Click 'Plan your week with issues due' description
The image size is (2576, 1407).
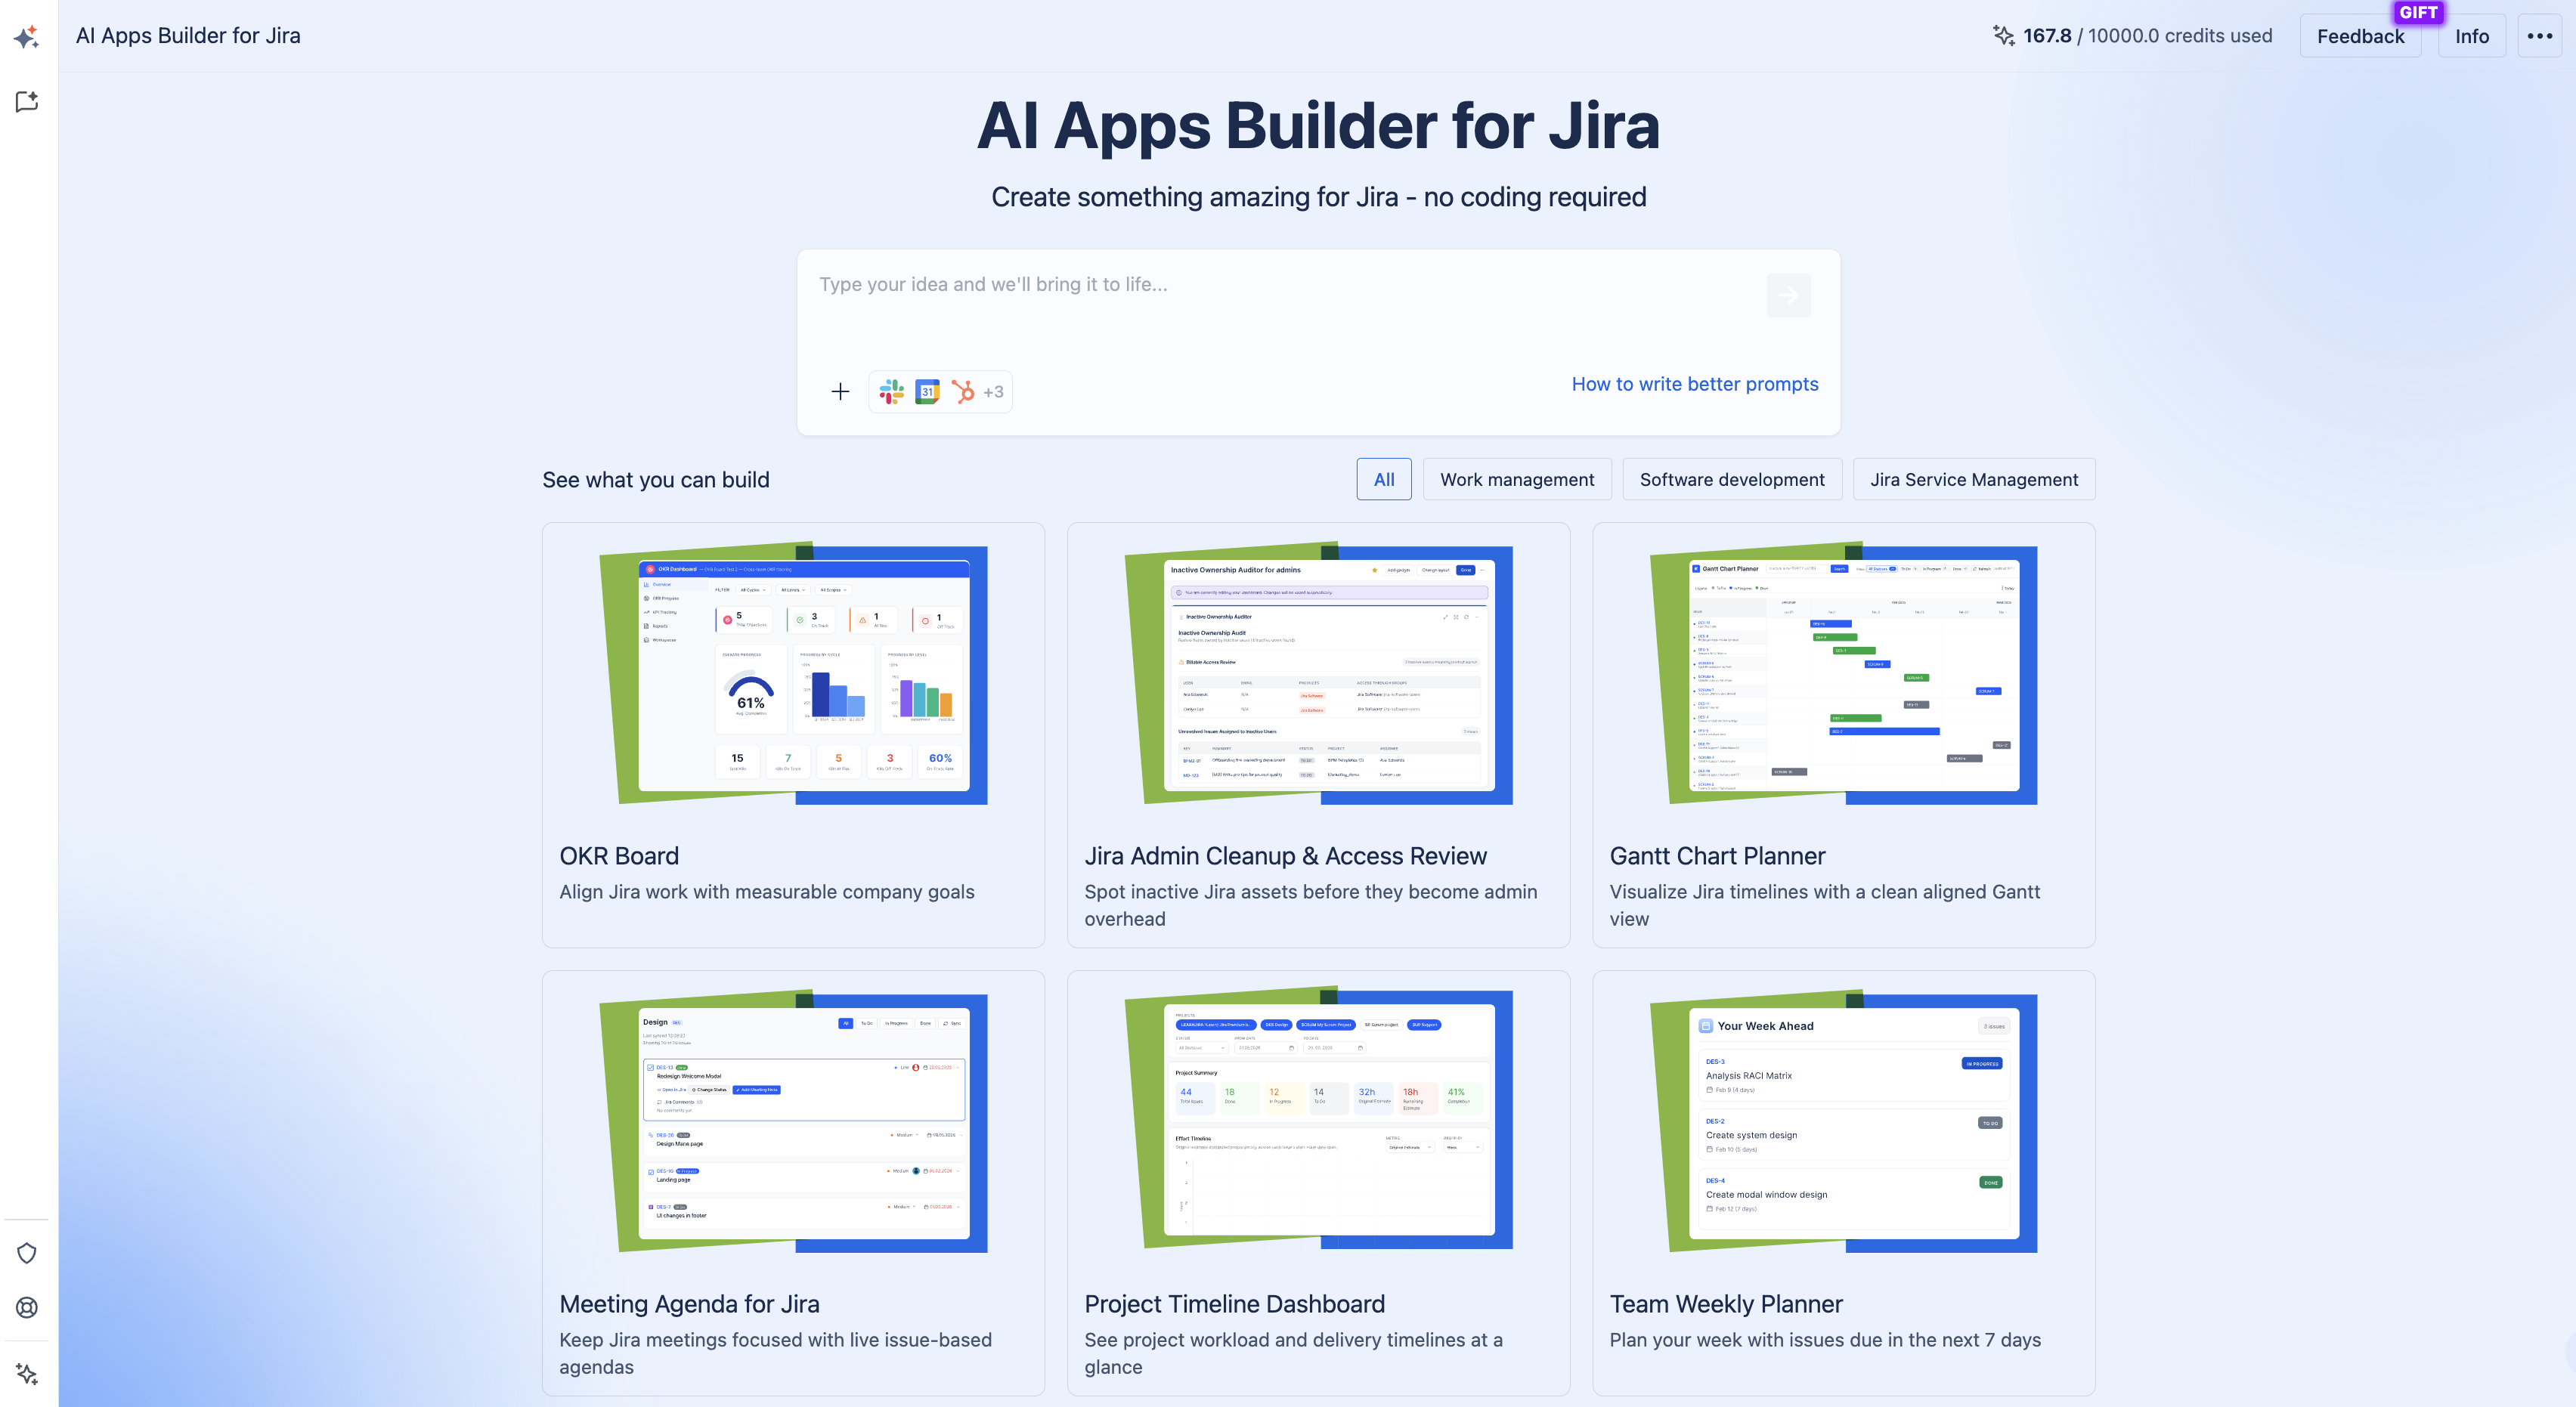pos(1825,1340)
